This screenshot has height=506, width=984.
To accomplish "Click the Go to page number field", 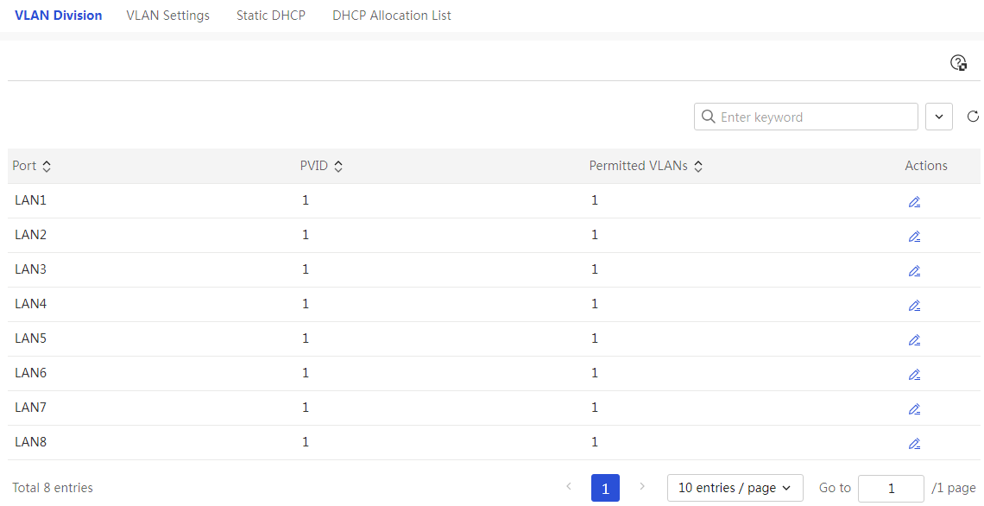I will (891, 489).
